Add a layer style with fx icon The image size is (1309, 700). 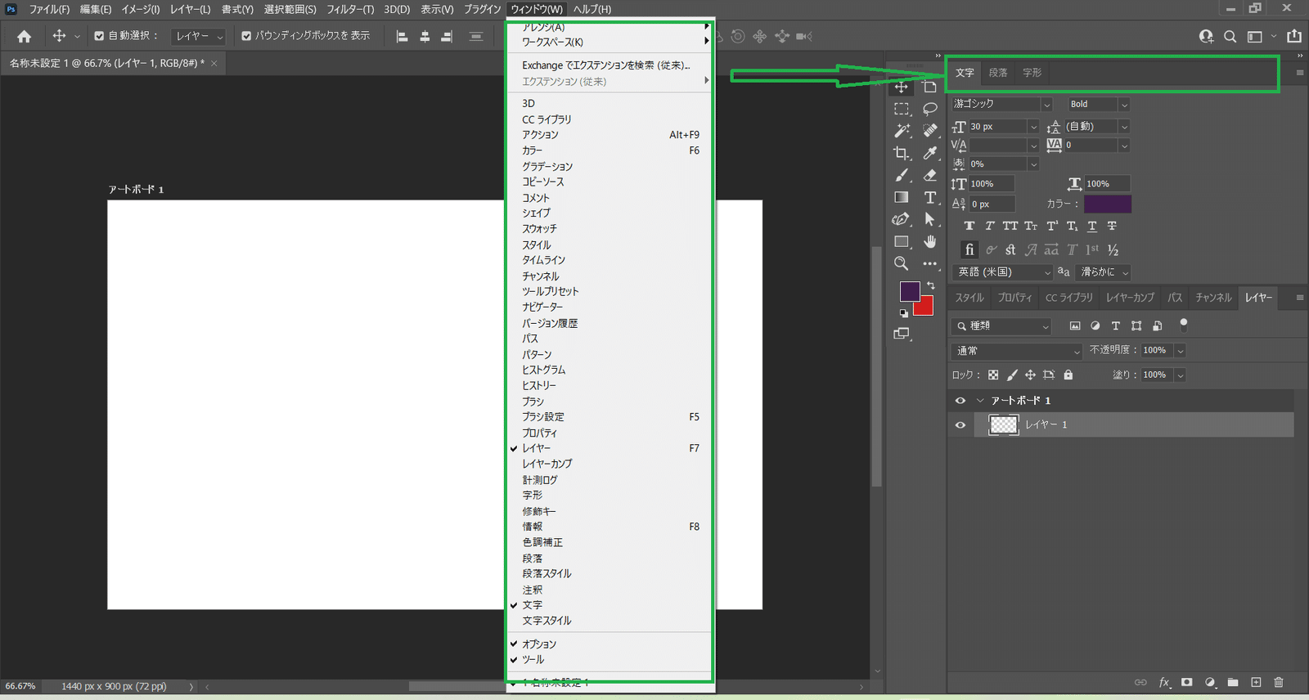point(1164,682)
